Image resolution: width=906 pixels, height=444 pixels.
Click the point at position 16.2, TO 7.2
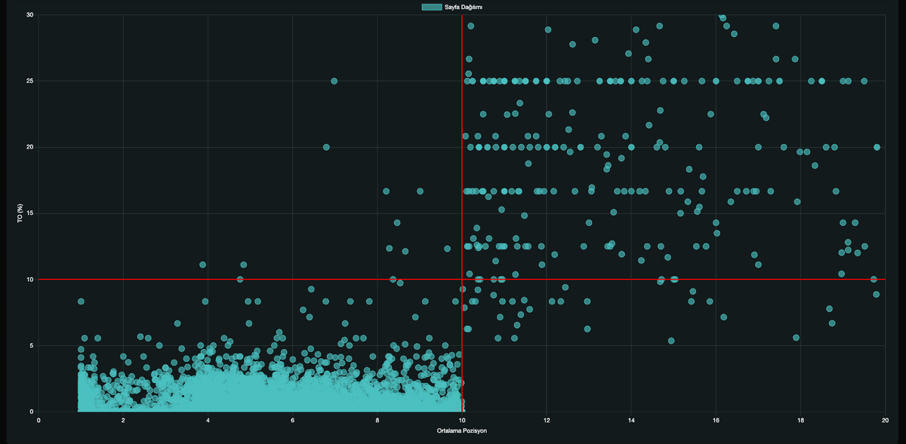[x=723, y=317]
